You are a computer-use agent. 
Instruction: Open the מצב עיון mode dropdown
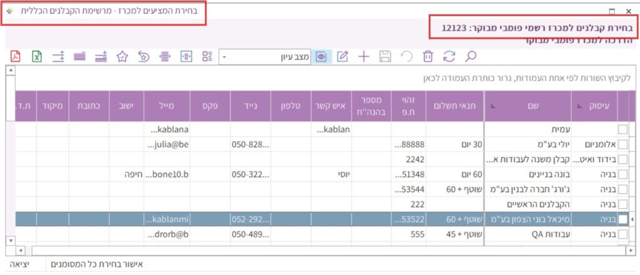tap(225, 57)
